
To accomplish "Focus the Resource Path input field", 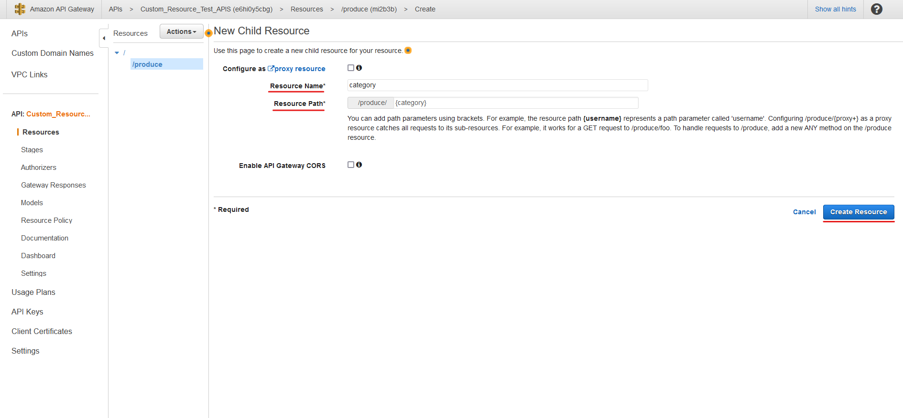I will pyautogui.click(x=516, y=103).
